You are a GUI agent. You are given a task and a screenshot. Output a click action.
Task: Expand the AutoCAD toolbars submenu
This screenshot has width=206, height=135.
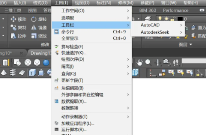158,25
